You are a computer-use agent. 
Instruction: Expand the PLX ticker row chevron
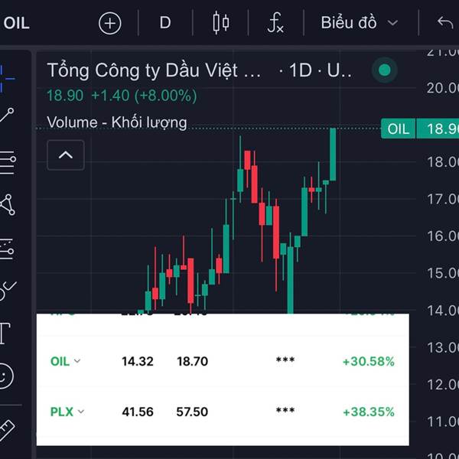[x=81, y=412]
